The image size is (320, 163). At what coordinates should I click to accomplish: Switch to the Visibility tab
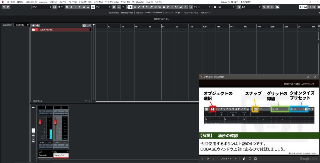pos(20,25)
